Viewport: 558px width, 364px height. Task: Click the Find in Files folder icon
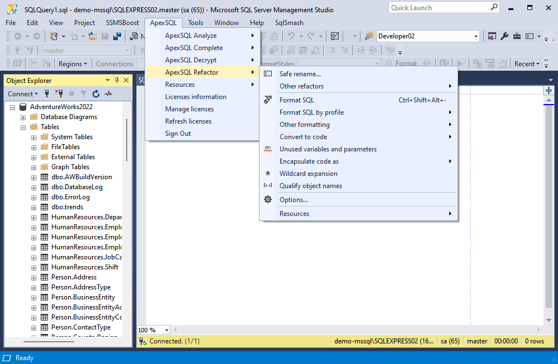tap(369, 36)
